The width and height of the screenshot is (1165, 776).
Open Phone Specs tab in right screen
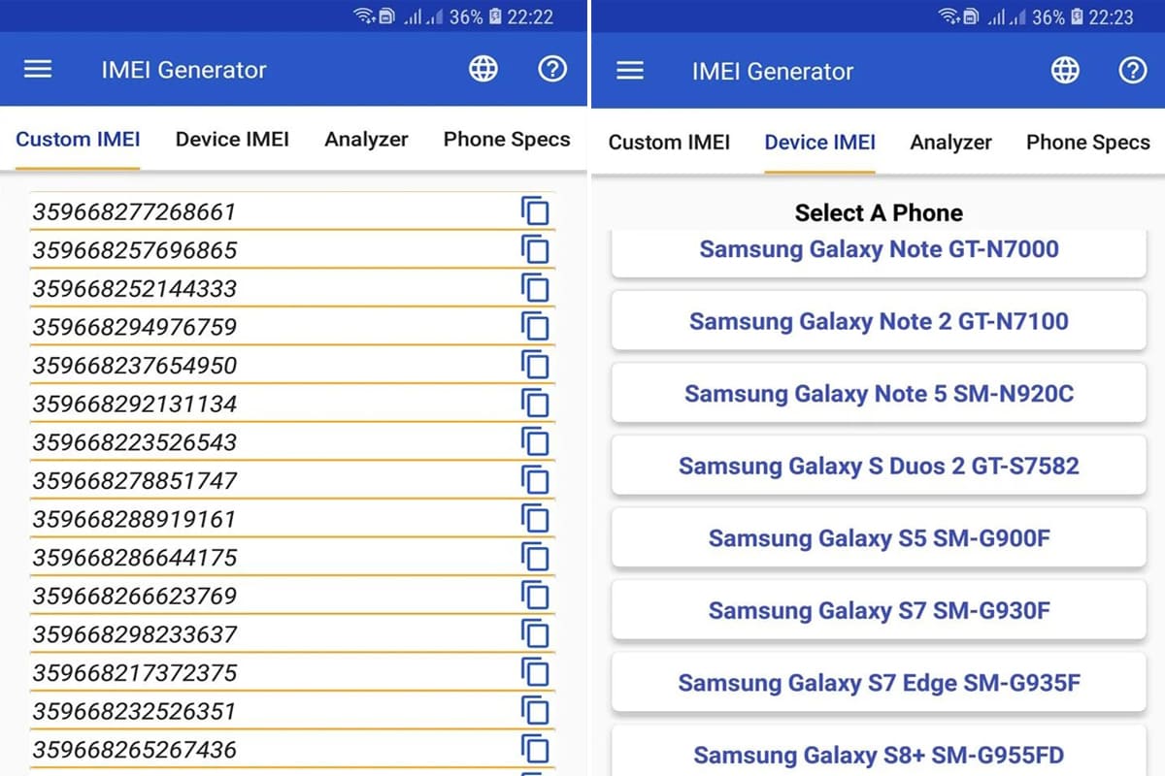pyautogui.click(x=1087, y=142)
